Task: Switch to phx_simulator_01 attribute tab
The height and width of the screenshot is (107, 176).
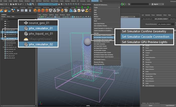Action: 148,19
